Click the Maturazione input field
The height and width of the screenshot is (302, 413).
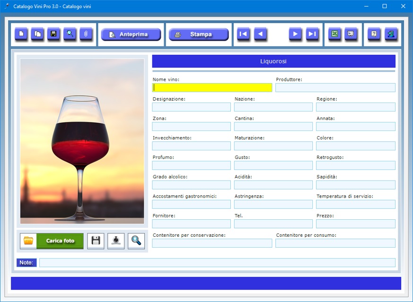273,146
